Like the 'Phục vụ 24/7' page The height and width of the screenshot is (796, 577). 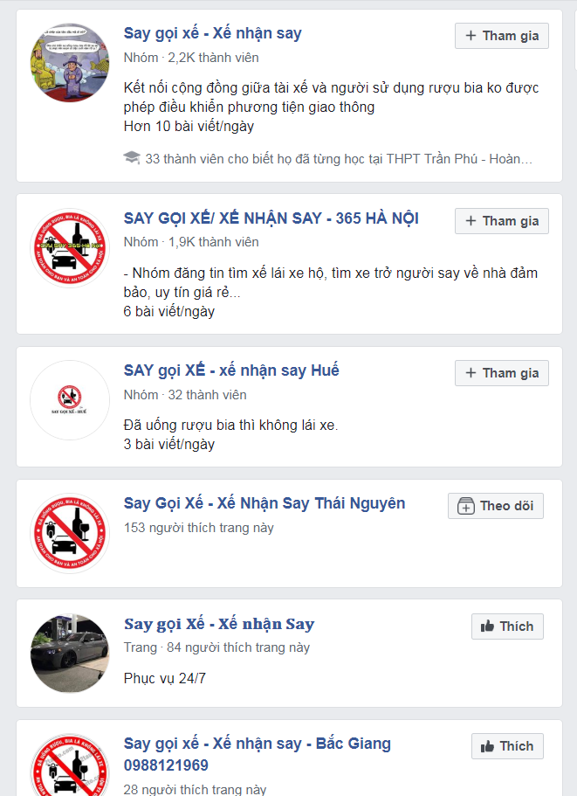(x=507, y=626)
